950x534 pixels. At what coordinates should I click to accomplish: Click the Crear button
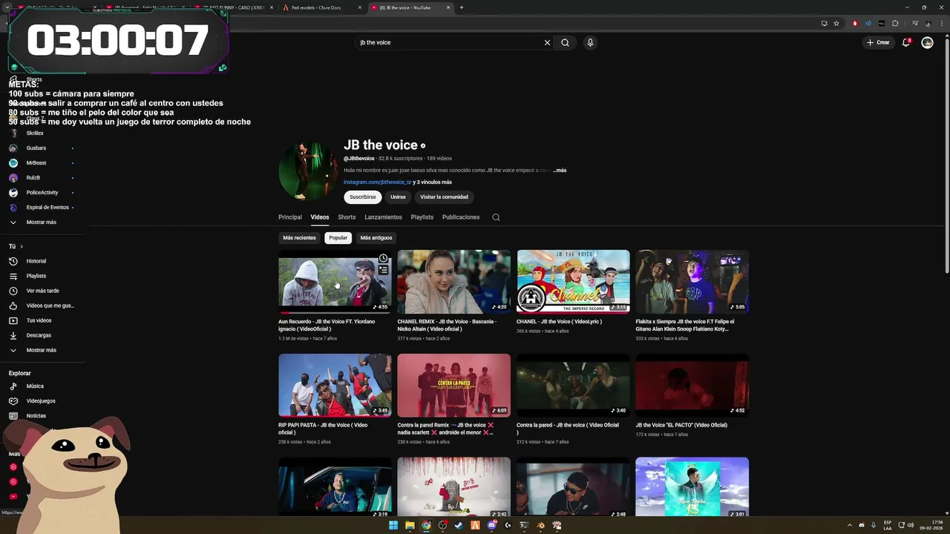tap(878, 42)
